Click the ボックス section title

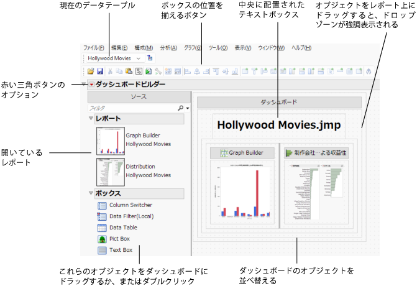tap(108, 193)
